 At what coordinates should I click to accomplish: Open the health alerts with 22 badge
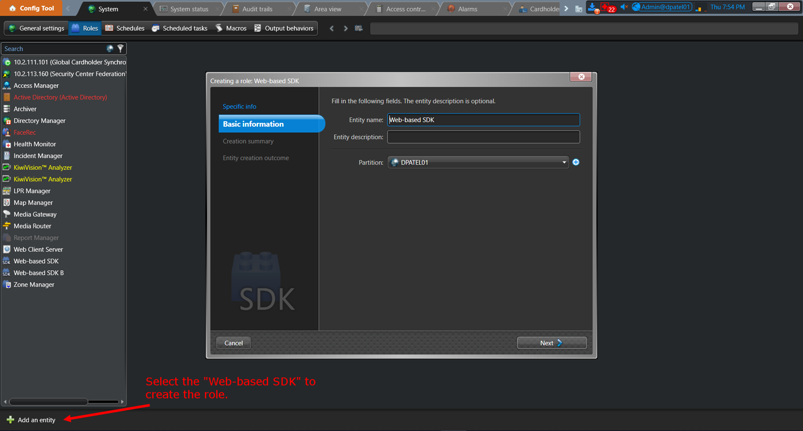click(x=608, y=8)
